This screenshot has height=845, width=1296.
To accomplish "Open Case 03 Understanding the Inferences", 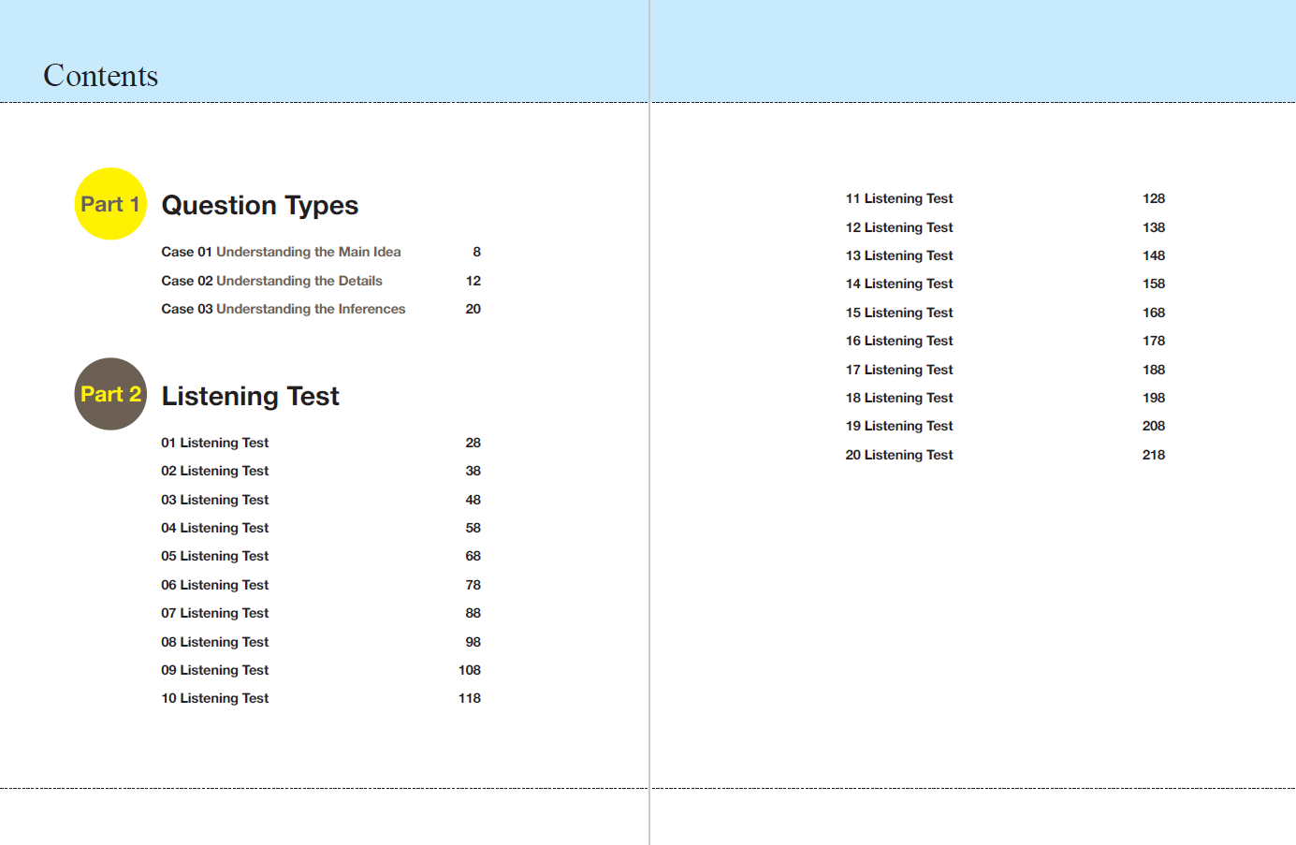I will tap(284, 309).
